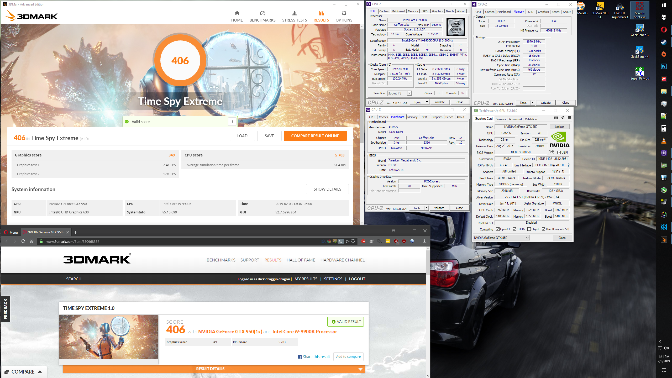Switch to Advanced tab in GPU-Z
The width and height of the screenshot is (672, 378).
click(515, 119)
